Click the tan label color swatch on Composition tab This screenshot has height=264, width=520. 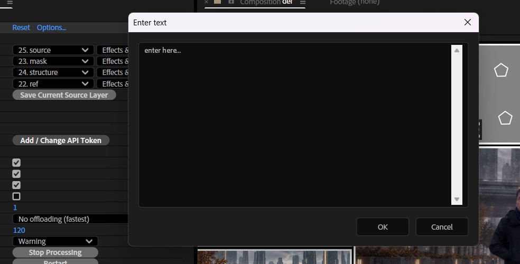pyautogui.click(x=218, y=2)
